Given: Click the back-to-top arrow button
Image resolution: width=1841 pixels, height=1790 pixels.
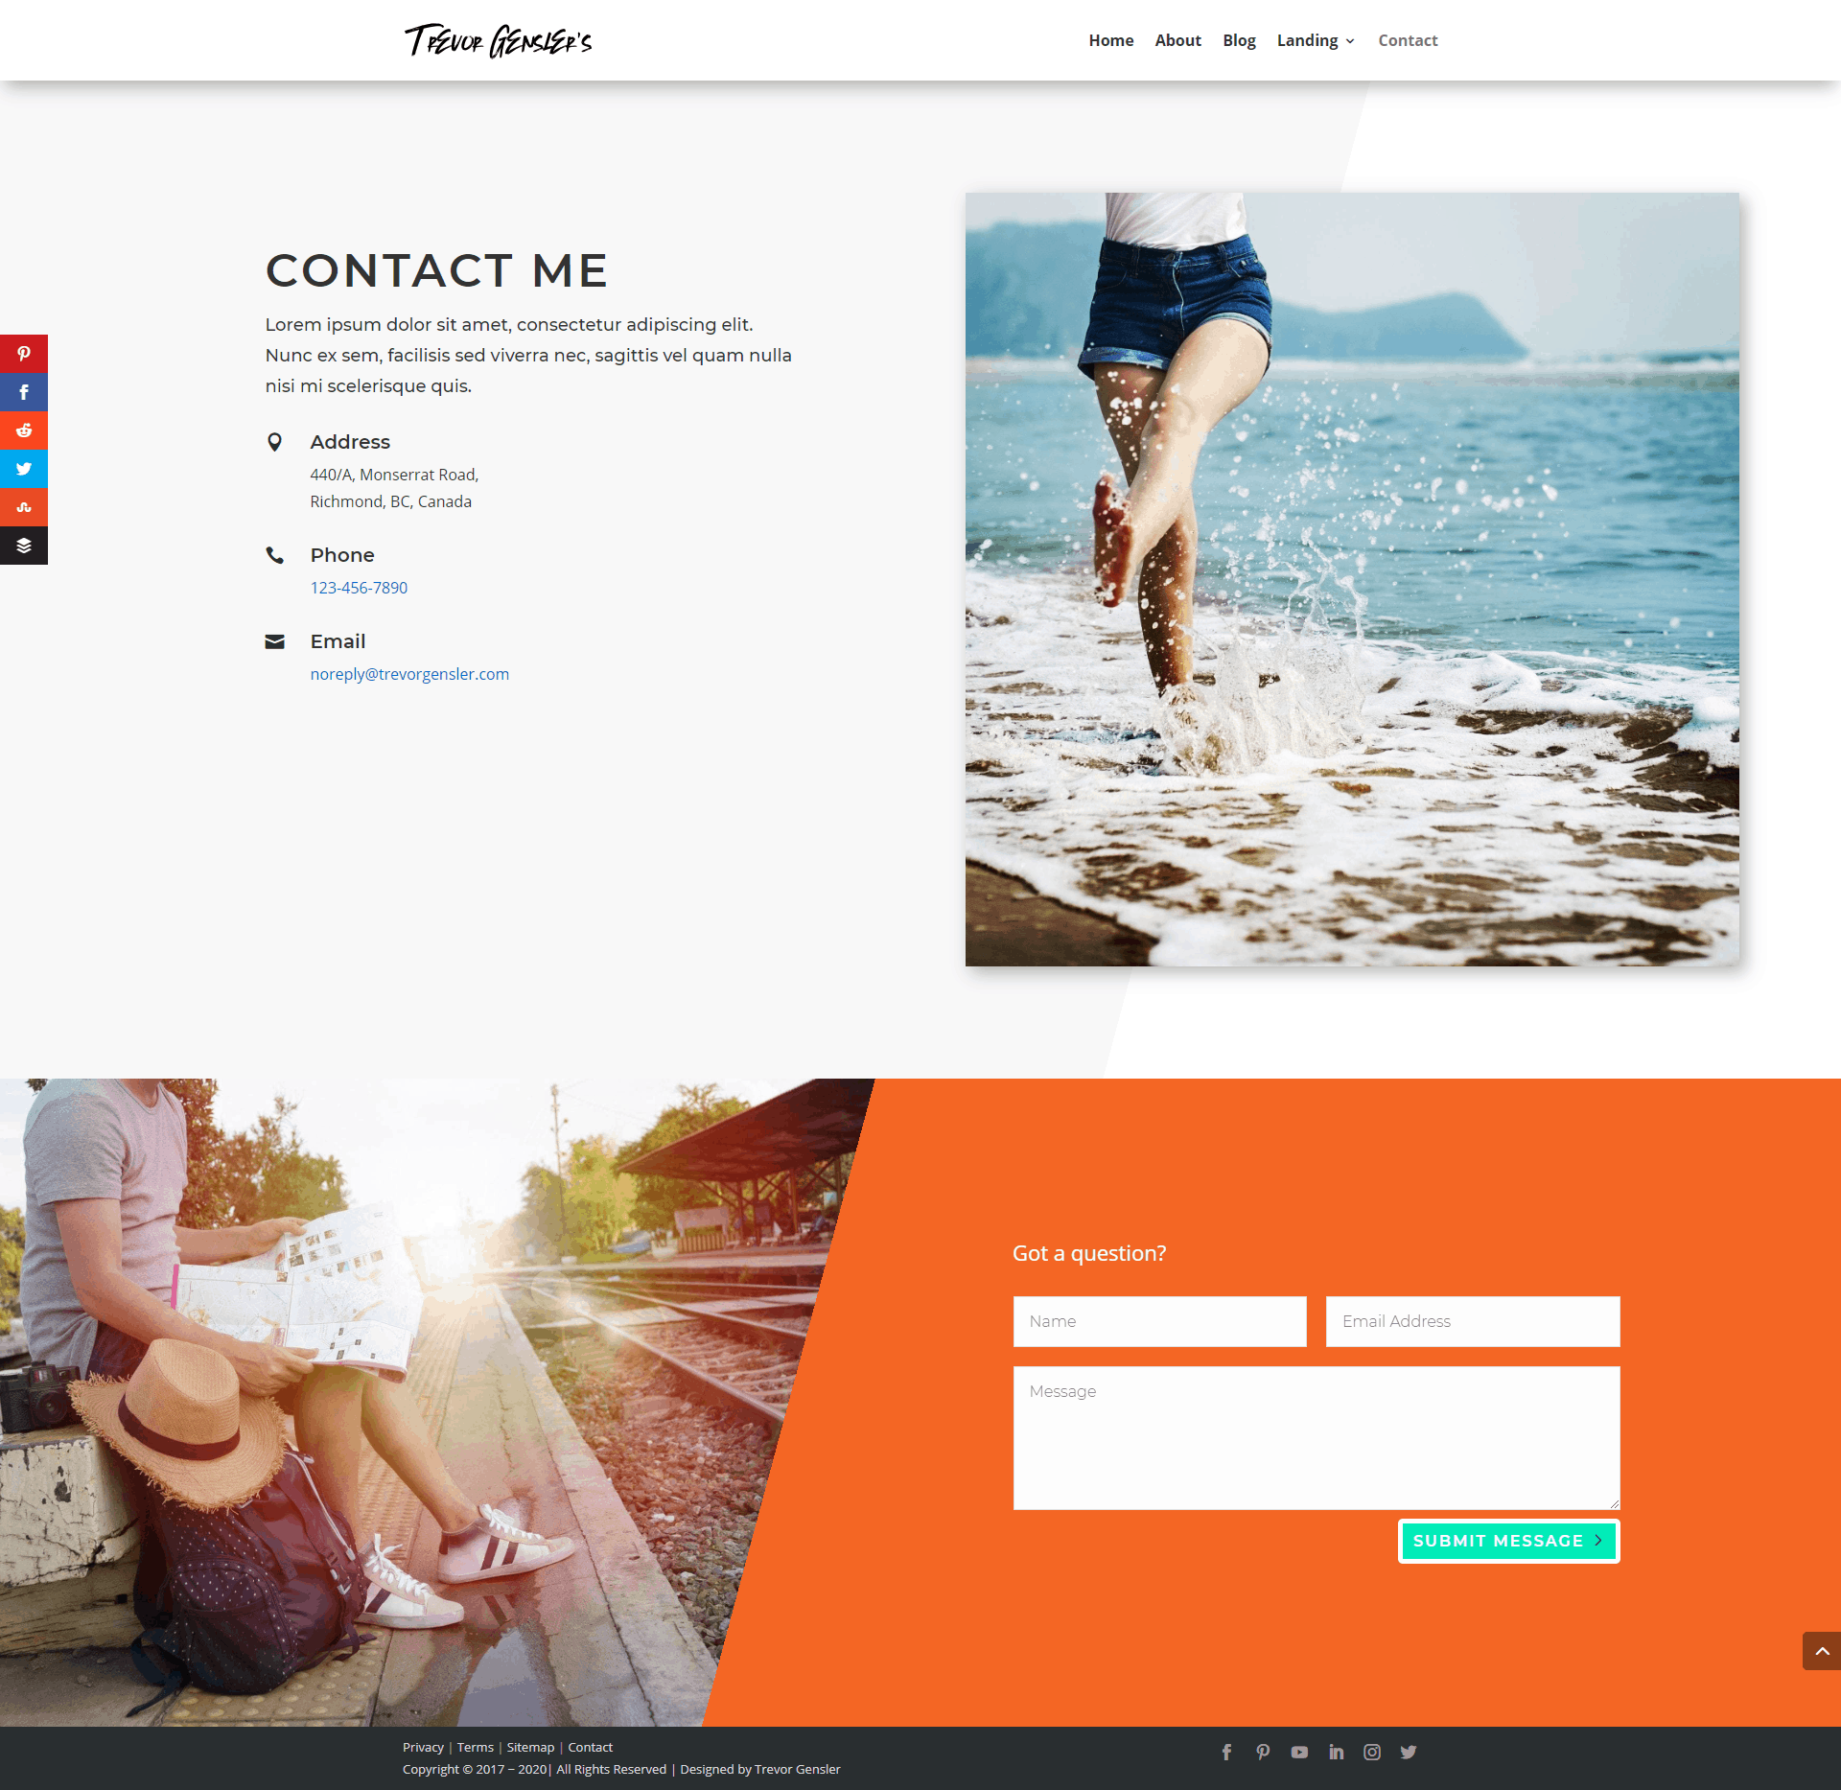Looking at the screenshot, I should point(1822,1651).
